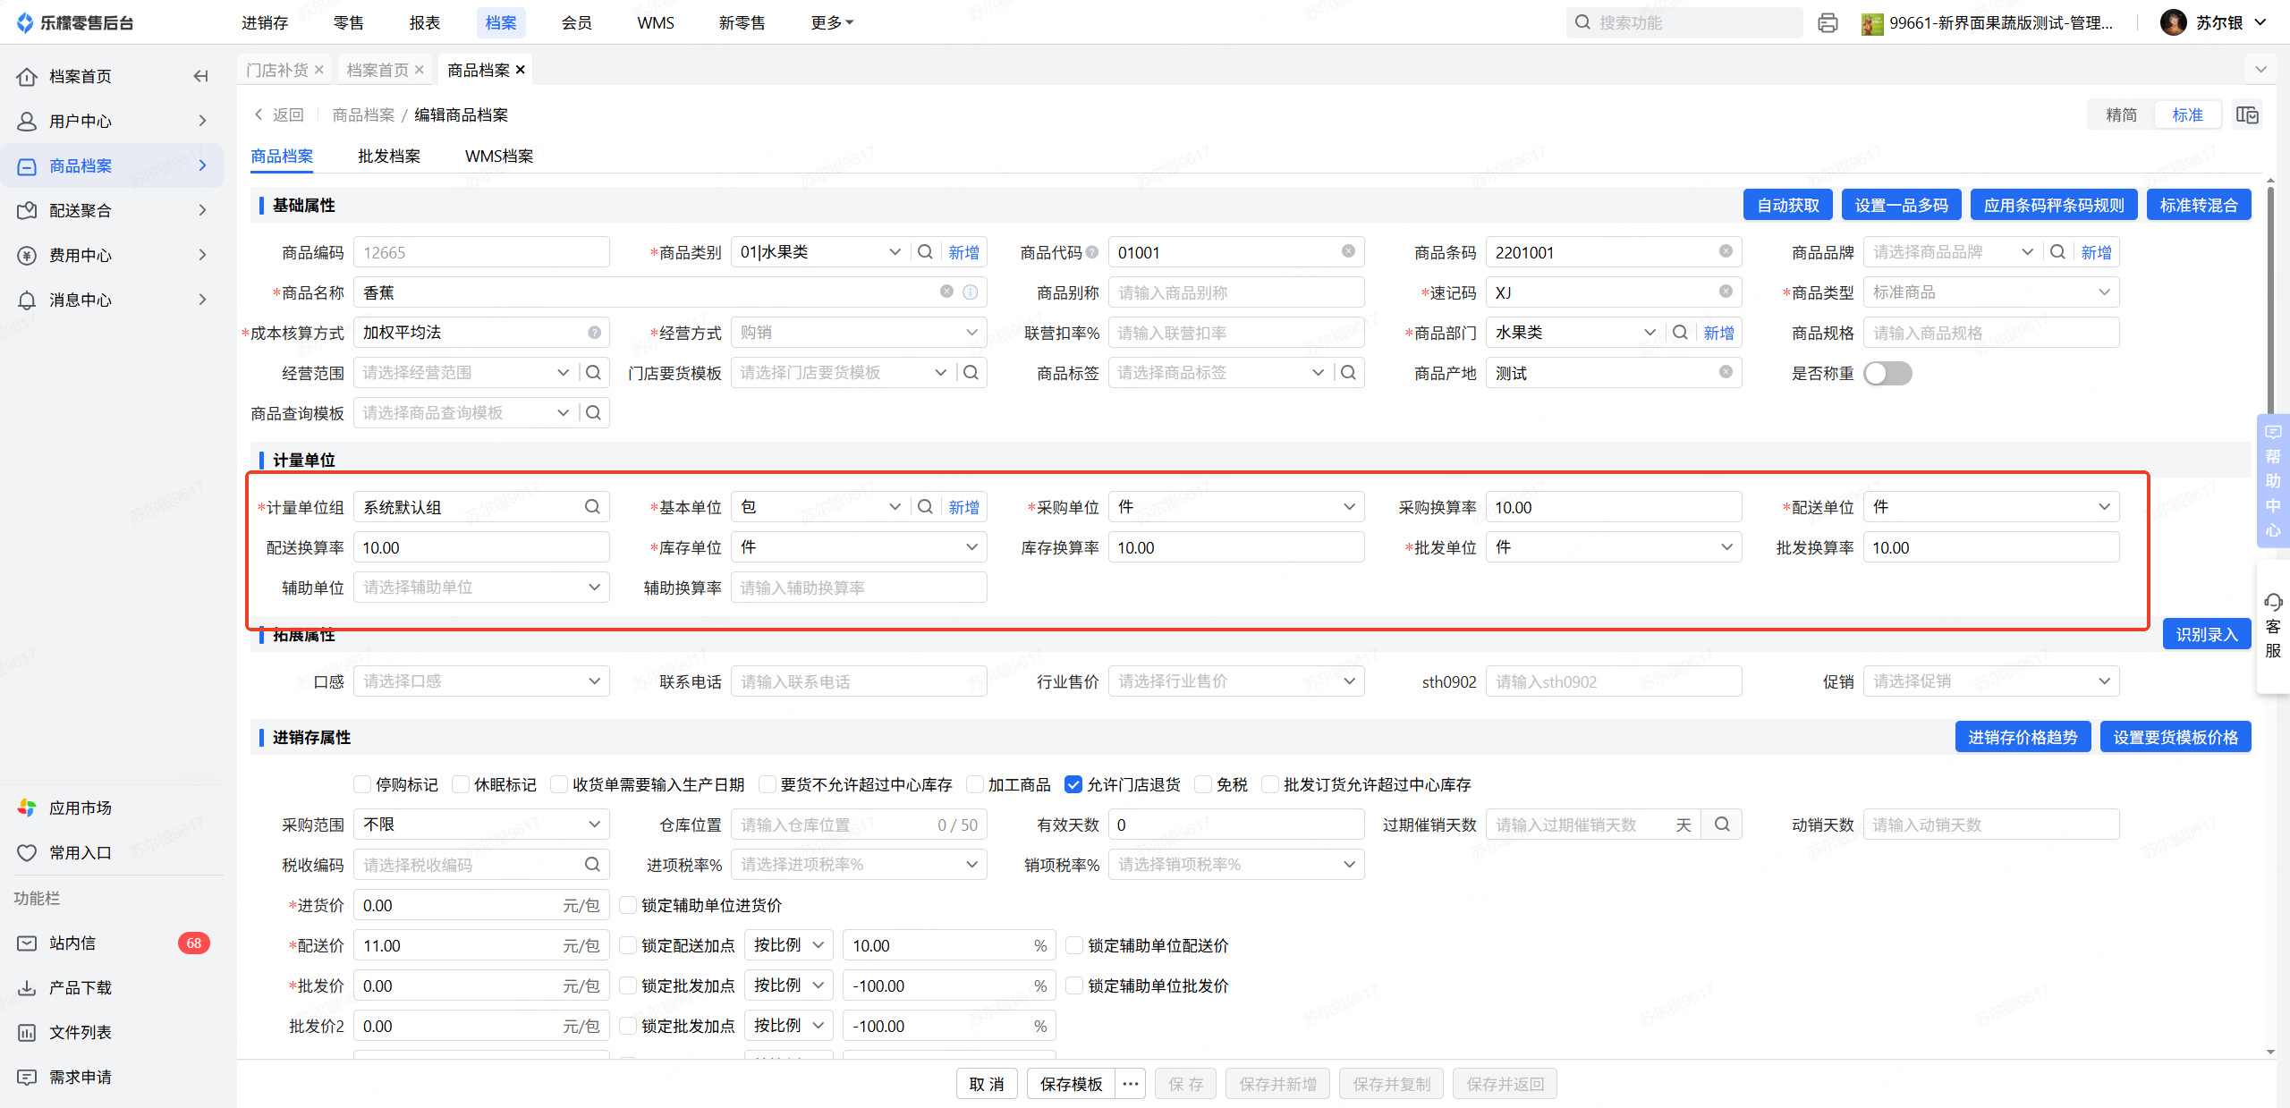Viewport: 2290px width, 1108px height.
Task: Click the search icon beside 计量单位组 field
Action: [x=592, y=507]
